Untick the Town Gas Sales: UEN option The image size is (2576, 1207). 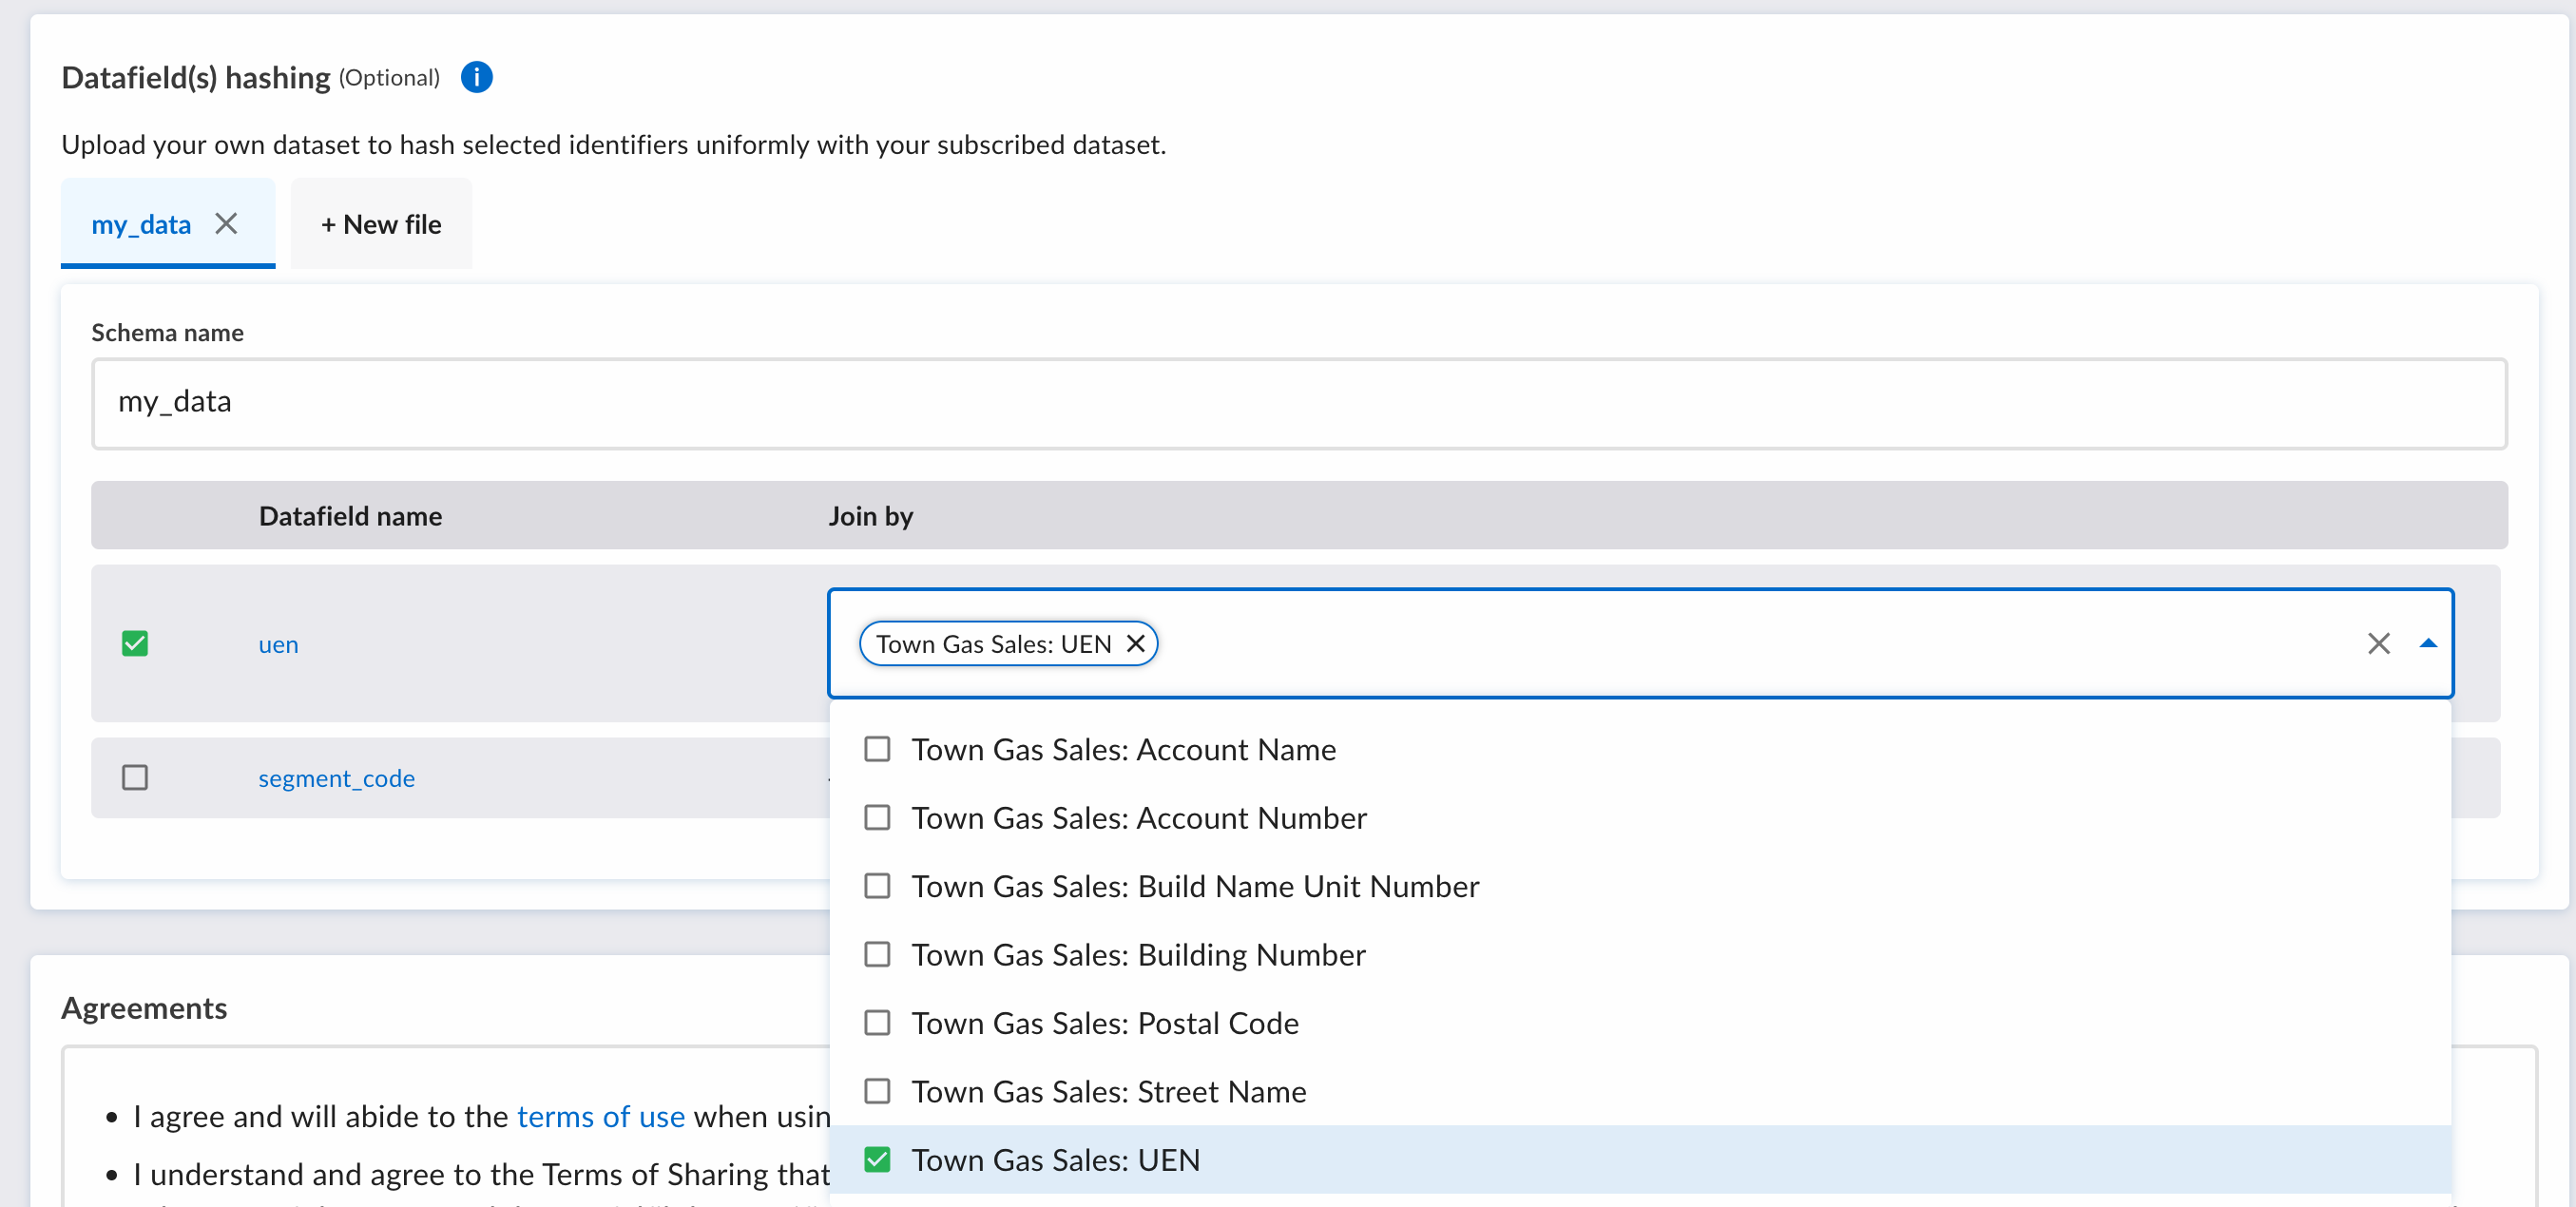[877, 1159]
